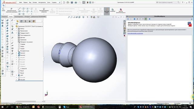Switch to the Элементы ribbon tab

tap(5, 17)
